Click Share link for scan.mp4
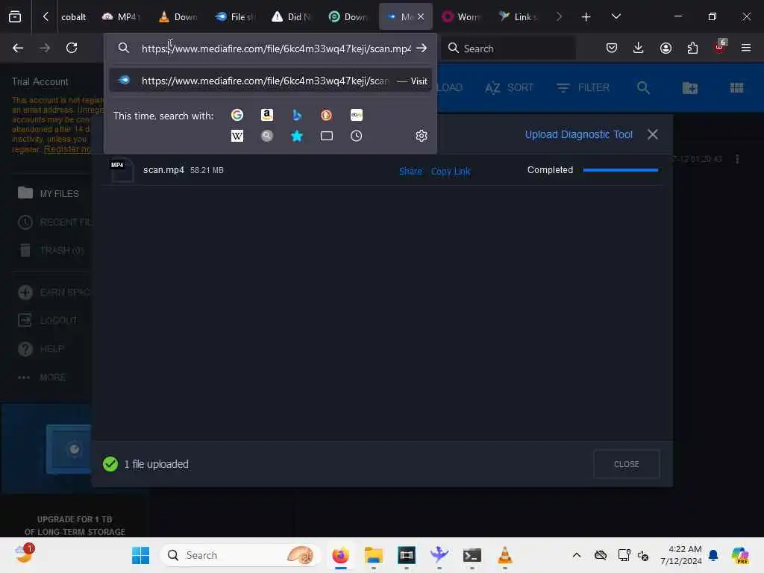This screenshot has height=573, width=764. pos(410,171)
